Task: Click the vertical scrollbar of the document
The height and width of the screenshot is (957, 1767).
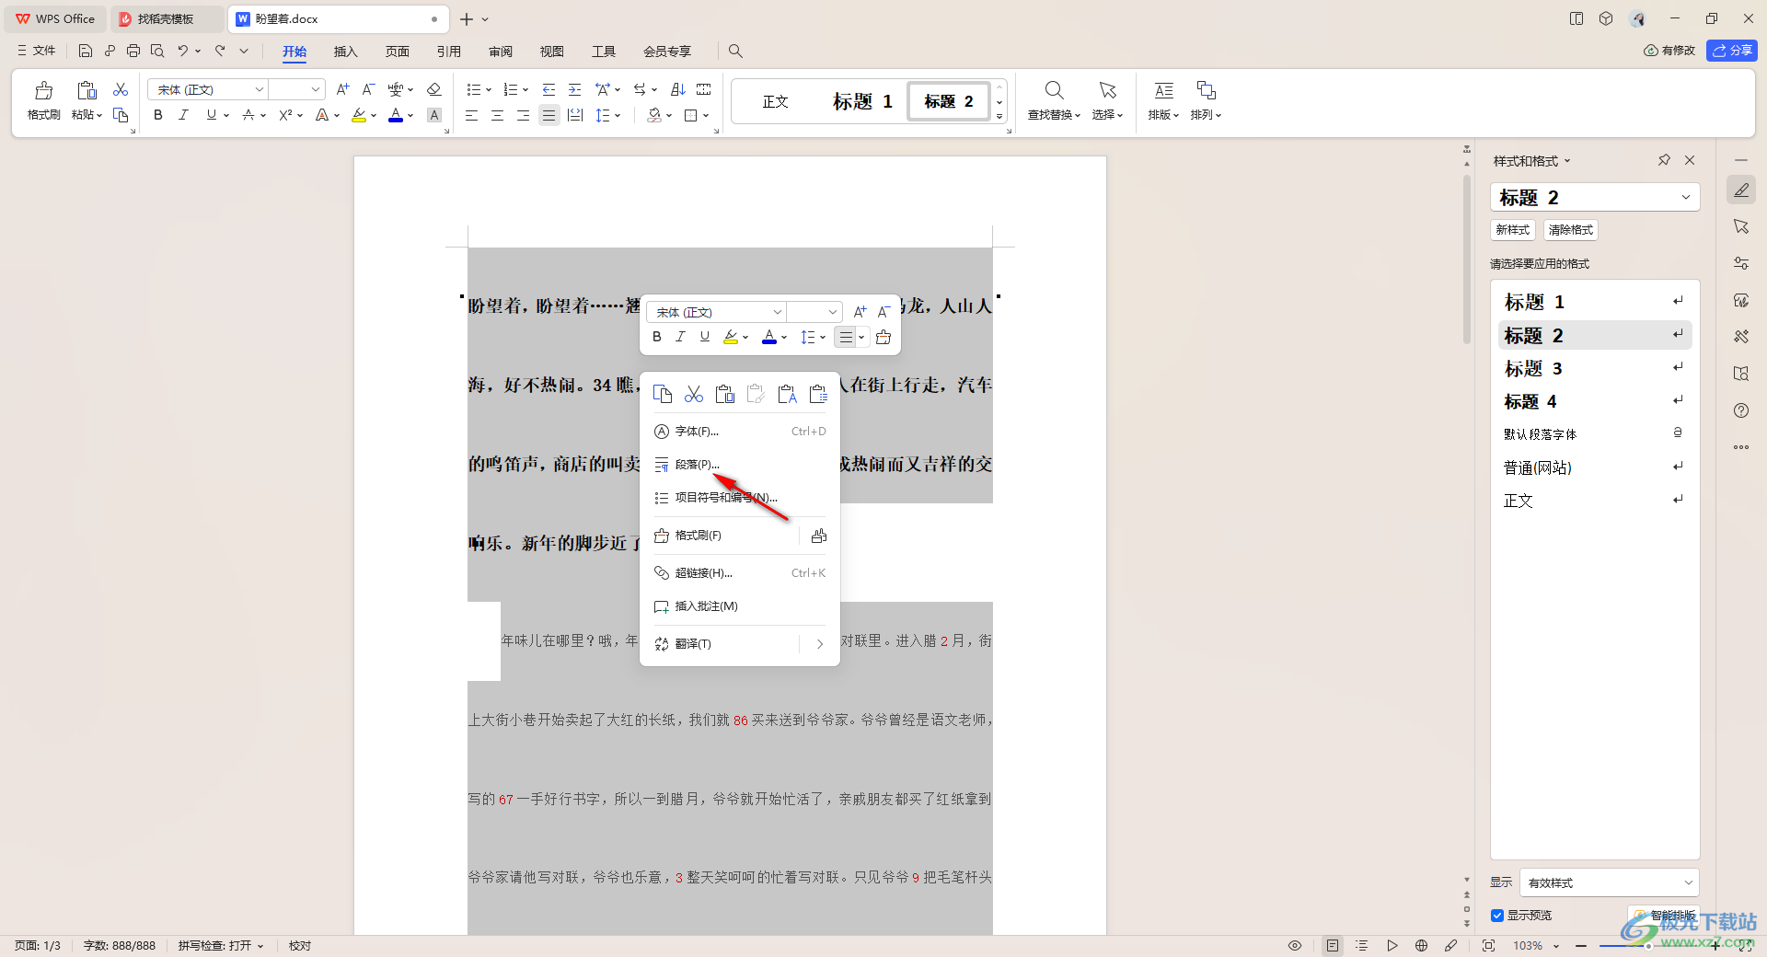Action: click(1466, 258)
